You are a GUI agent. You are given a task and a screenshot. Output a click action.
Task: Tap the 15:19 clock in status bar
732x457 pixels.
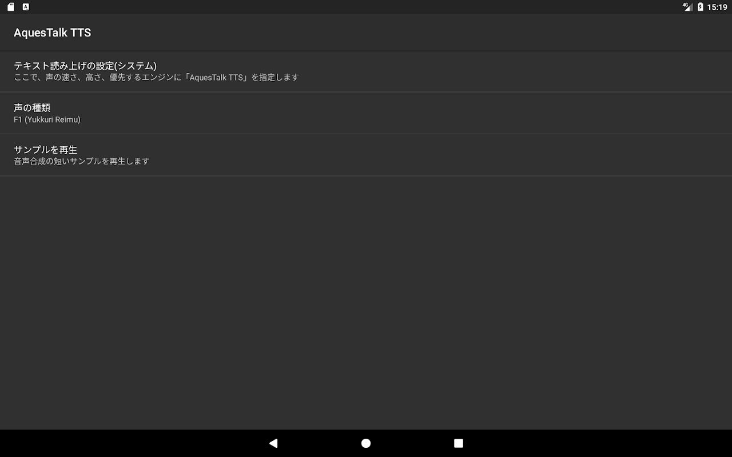click(x=717, y=7)
